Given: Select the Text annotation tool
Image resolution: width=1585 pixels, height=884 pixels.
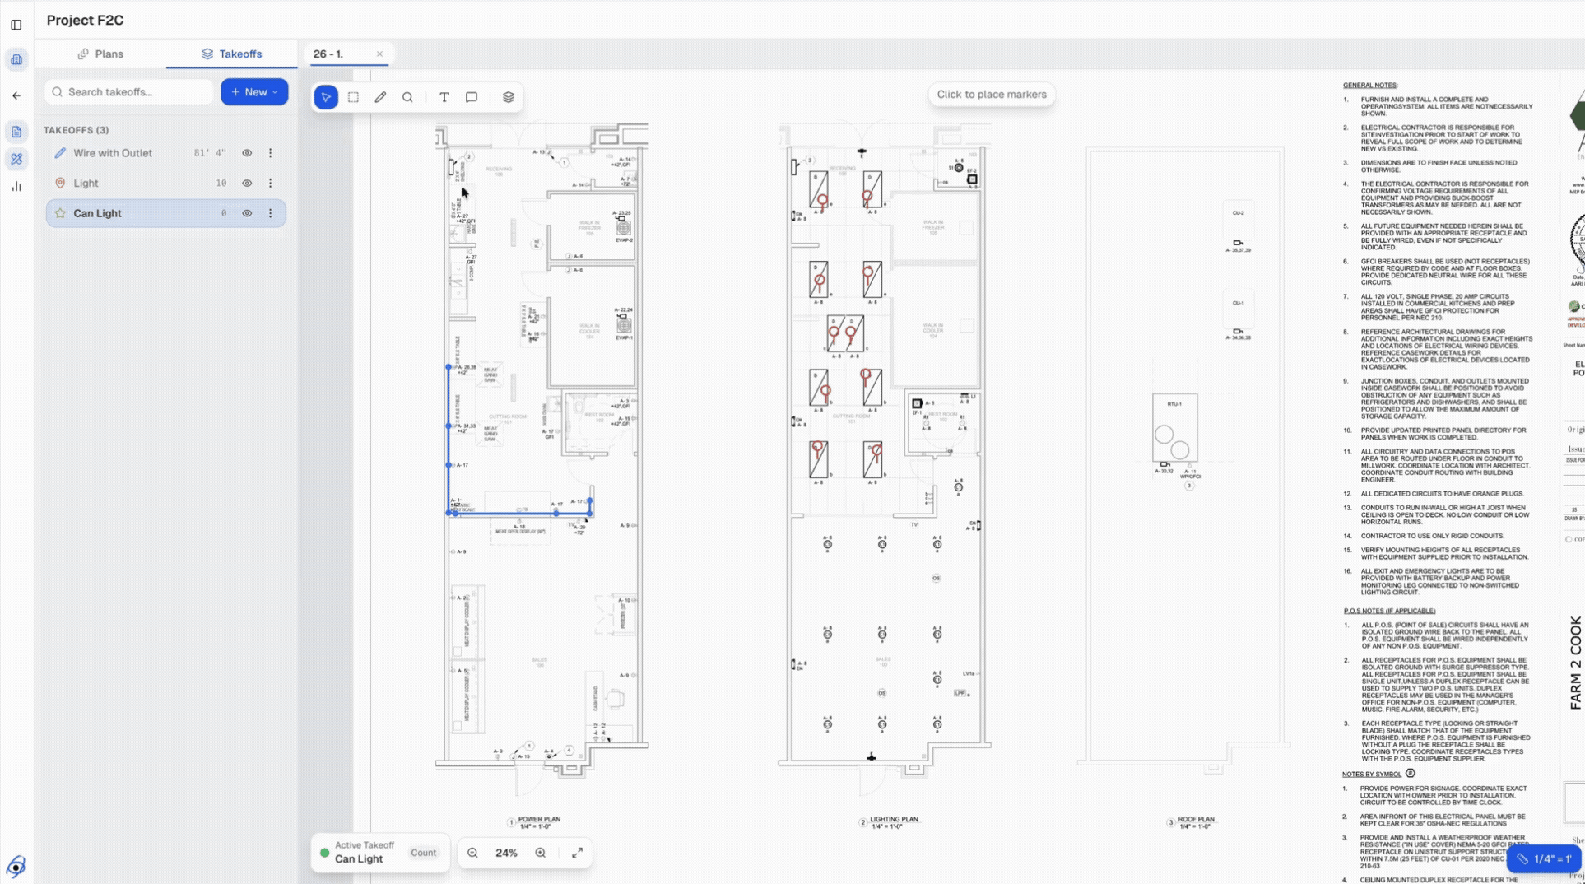Looking at the screenshot, I should (x=444, y=97).
